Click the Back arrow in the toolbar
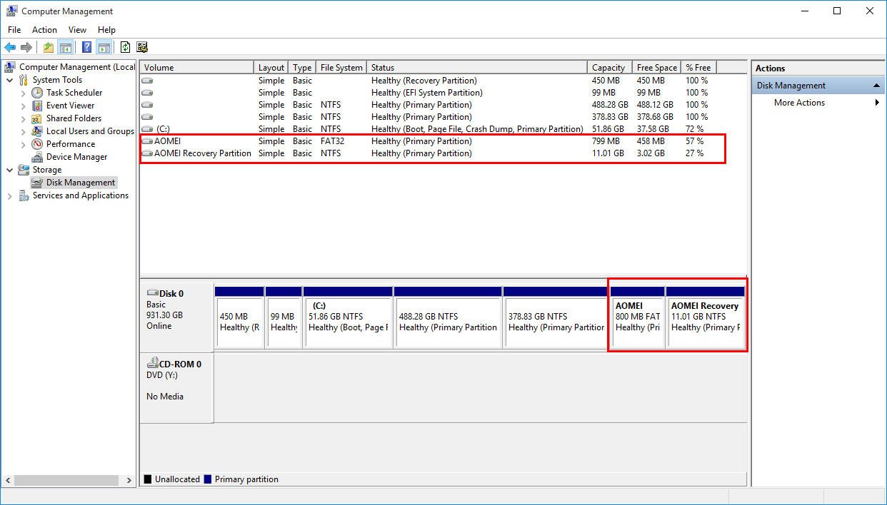 tap(10, 48)
